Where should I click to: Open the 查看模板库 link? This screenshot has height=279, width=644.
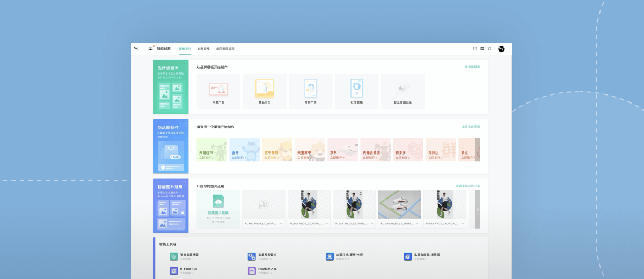coord(472,67)
